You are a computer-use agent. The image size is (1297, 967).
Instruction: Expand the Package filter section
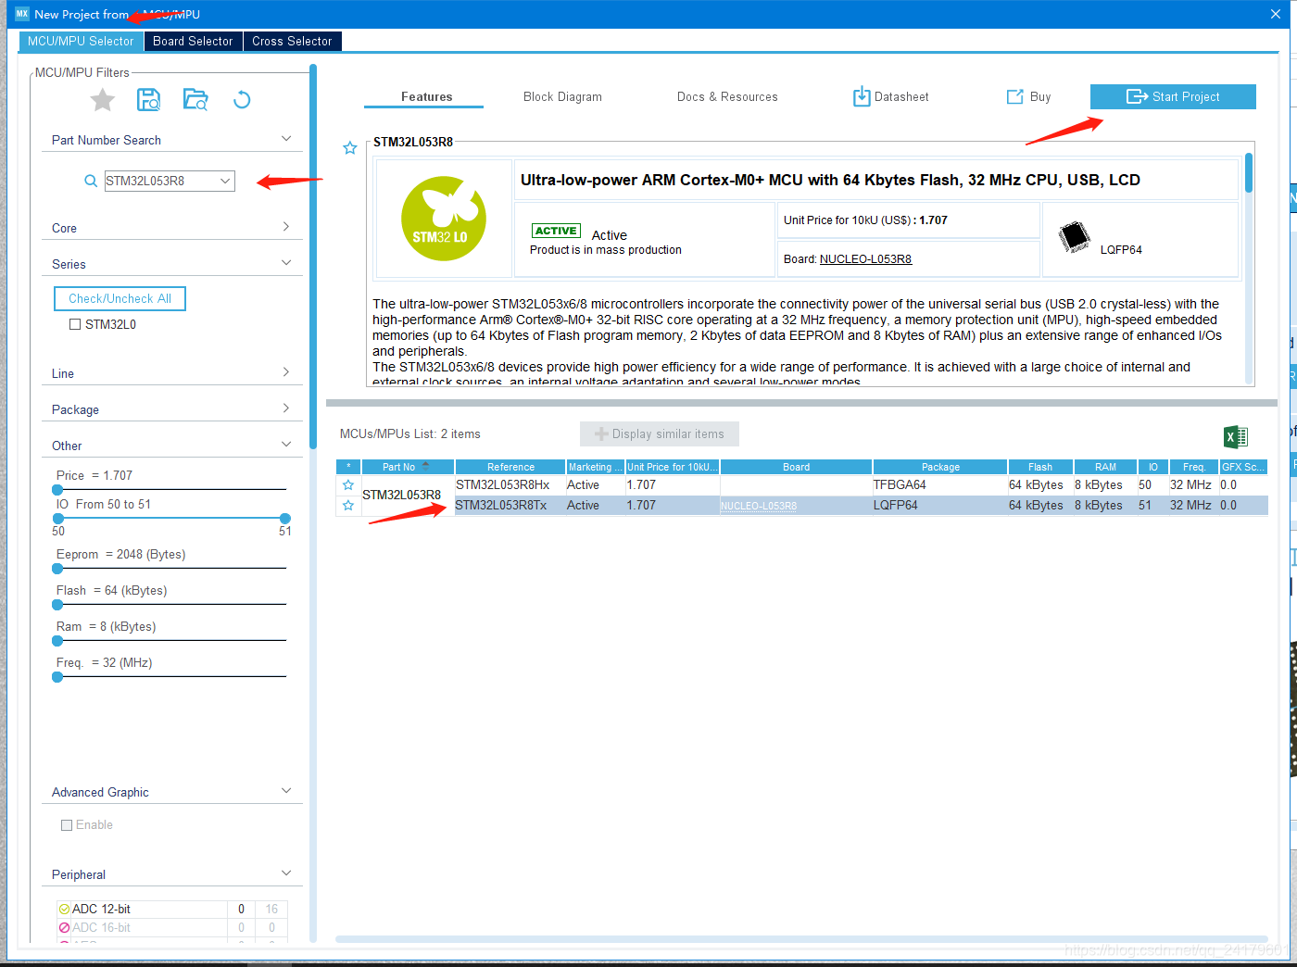286,408
